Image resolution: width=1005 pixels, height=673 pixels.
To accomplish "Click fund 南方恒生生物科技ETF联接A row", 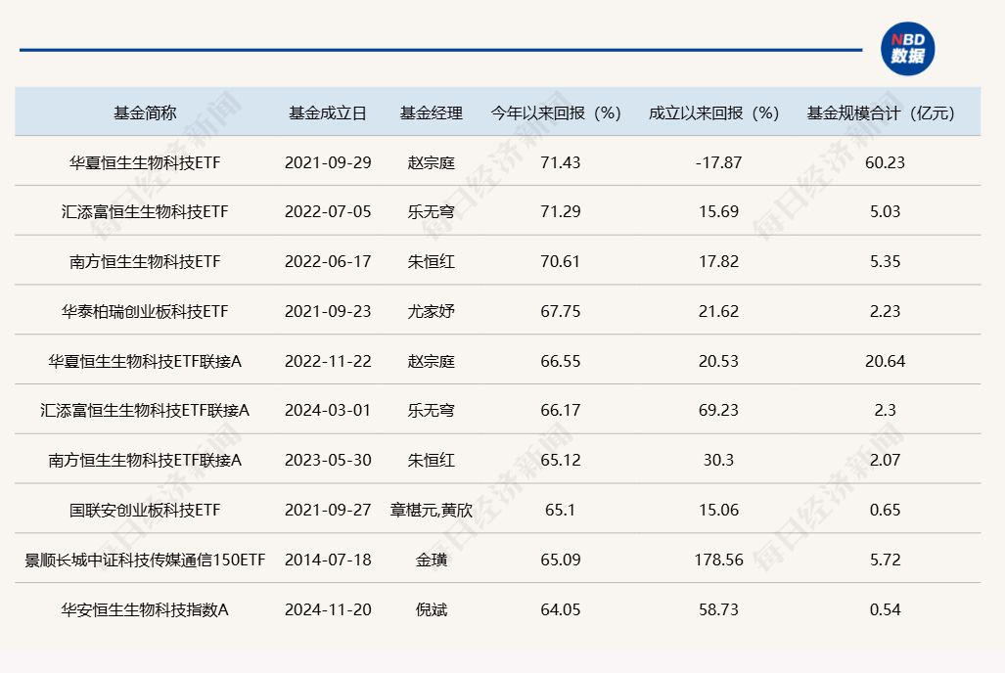I will click(143, 460).
